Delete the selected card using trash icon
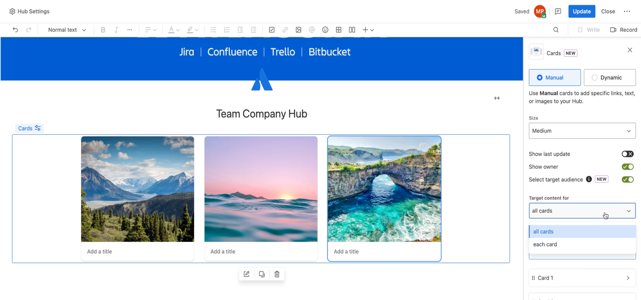 click(x=277, y=274)
